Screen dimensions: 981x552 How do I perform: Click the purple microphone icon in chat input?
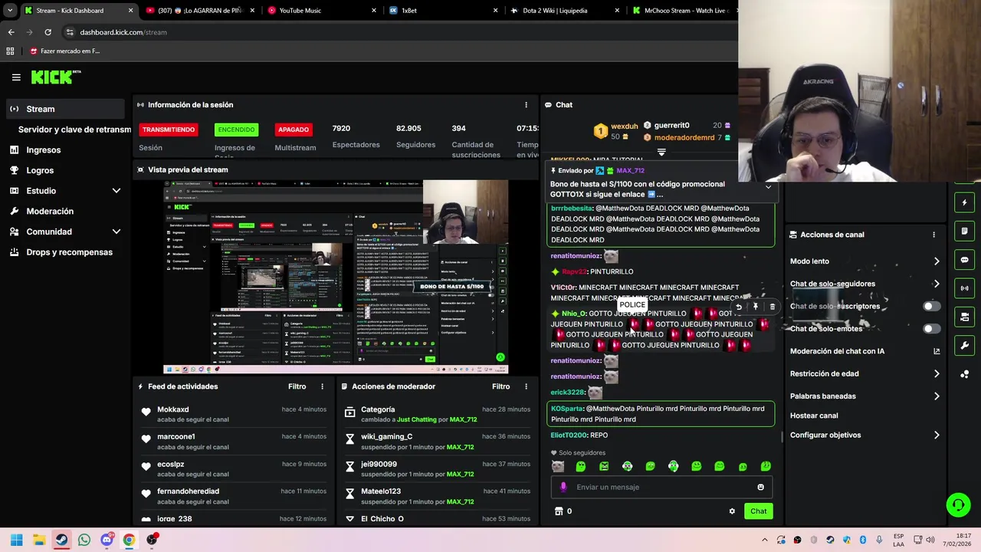tap(563, 487)
